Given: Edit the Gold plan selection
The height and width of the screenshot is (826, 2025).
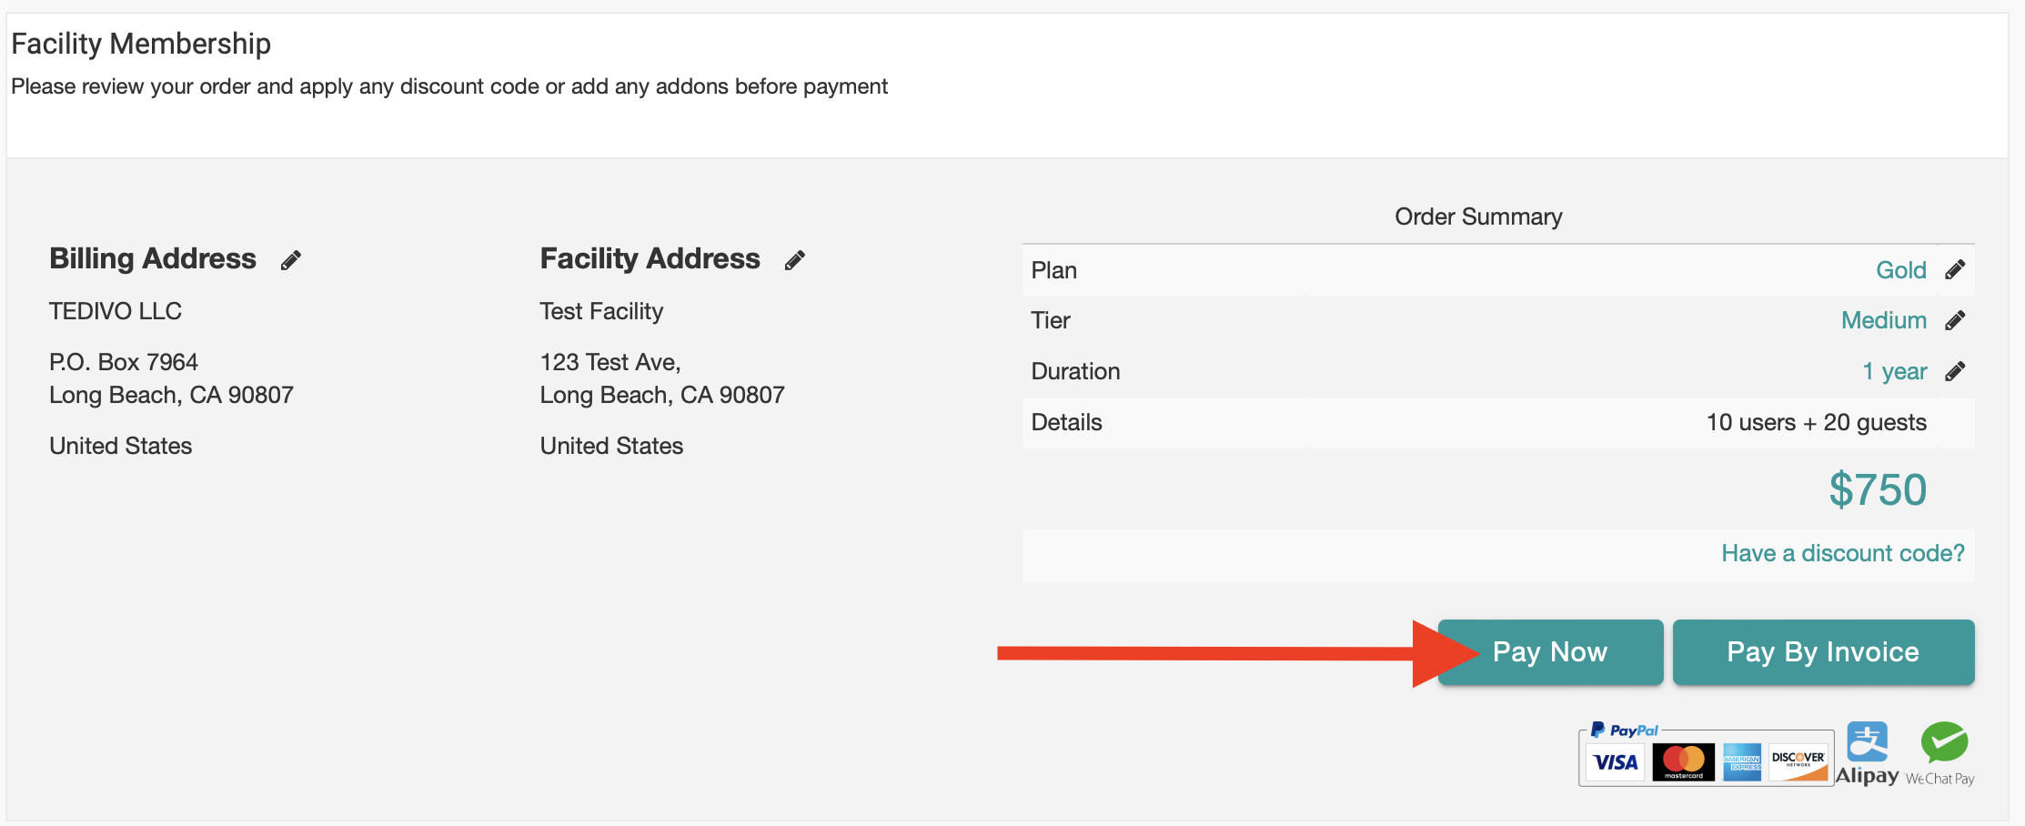Looking at the screenshot, I should click(x=1955, y=270).
